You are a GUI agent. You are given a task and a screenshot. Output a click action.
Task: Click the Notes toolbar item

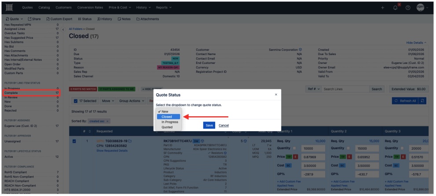click(124, 19)
